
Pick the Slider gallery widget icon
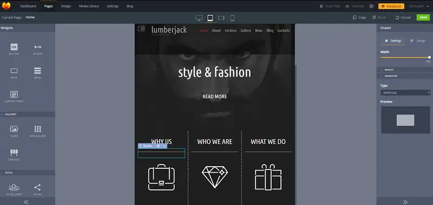14,129
